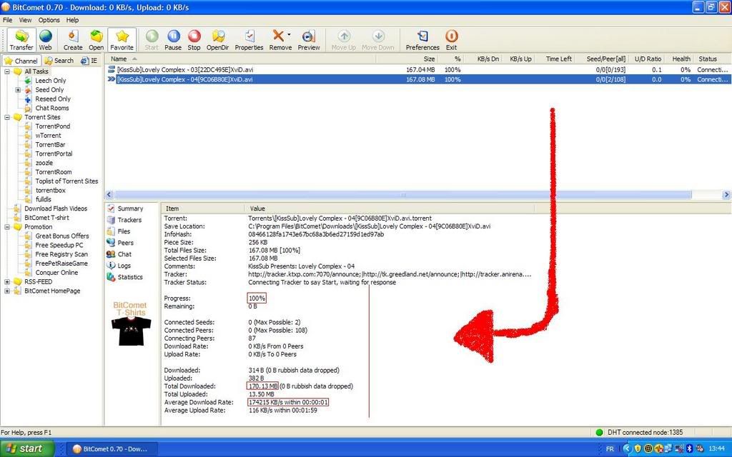Stop the selected torrent task

pos(194,40)
